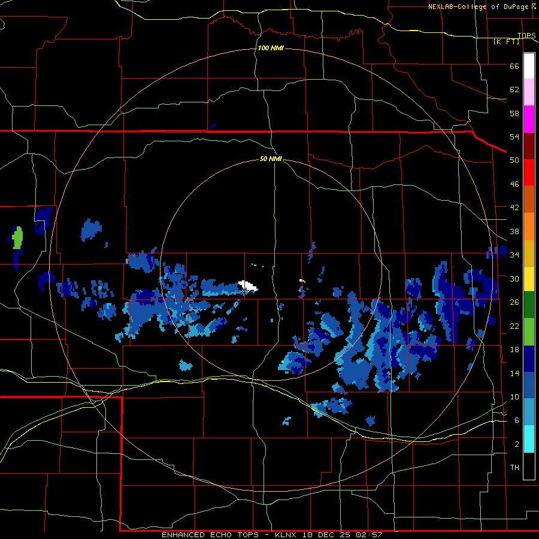
Task: Click the '26' legend value
Action: [x=514, y=302]
